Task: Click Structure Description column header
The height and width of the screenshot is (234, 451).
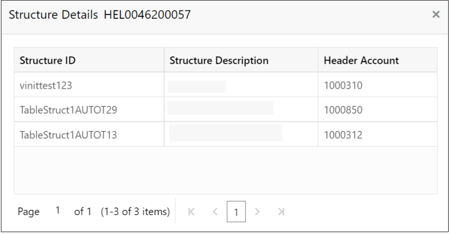Action: pyautogui.click(x=219, y=60)
